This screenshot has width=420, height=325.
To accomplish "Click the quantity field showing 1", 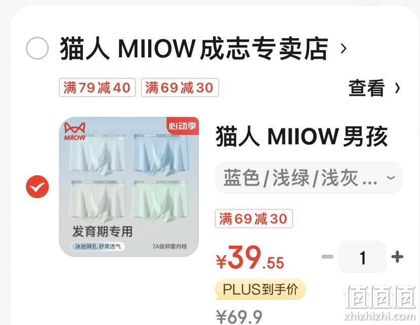I will pos(362,257).
